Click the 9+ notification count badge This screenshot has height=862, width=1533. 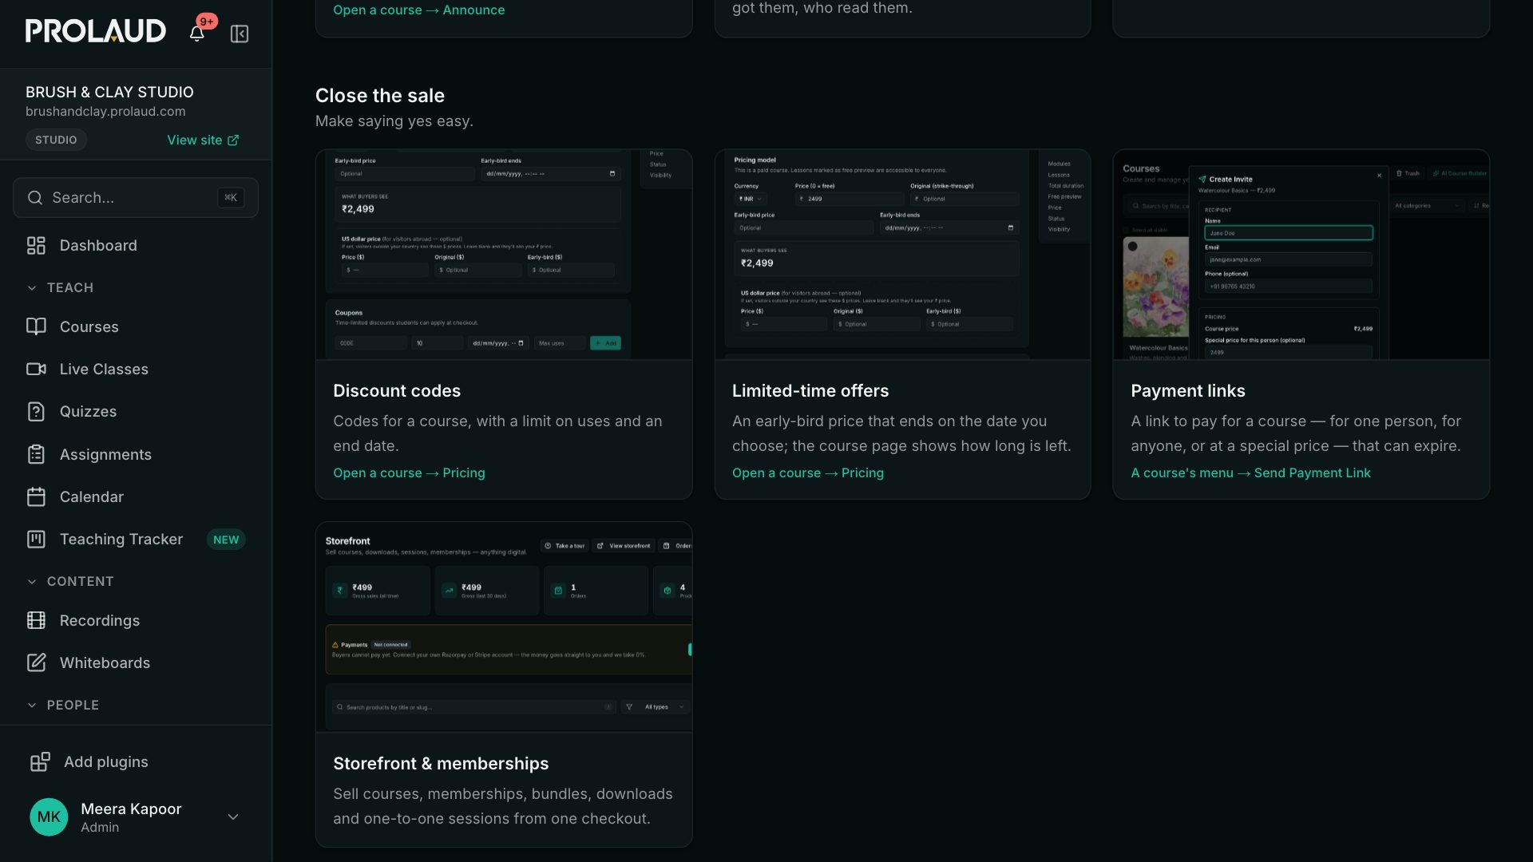[207, 22]
